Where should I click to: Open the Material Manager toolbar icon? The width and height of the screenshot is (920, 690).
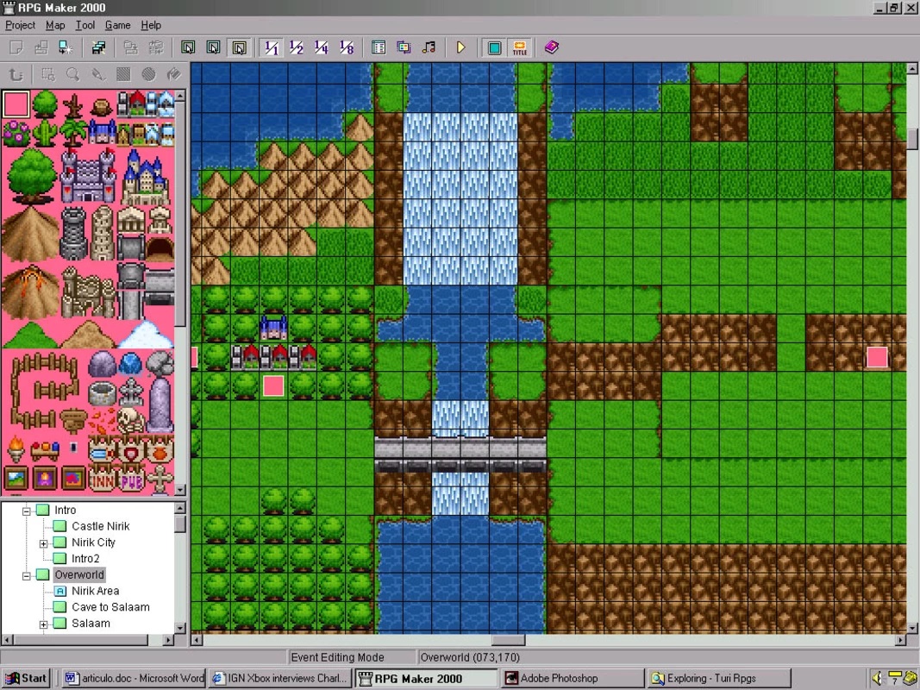click(x=404, y=47)
